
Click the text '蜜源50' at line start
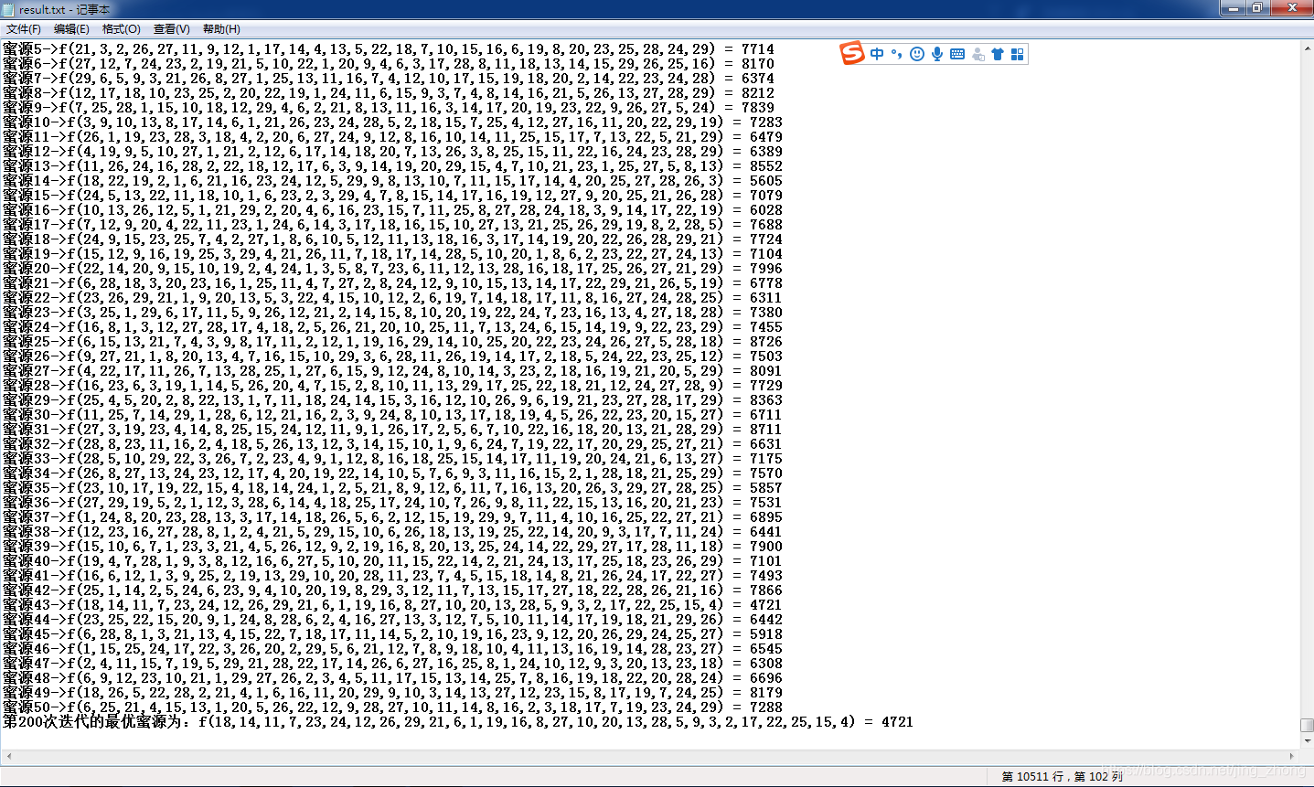(x=27, y=707)
